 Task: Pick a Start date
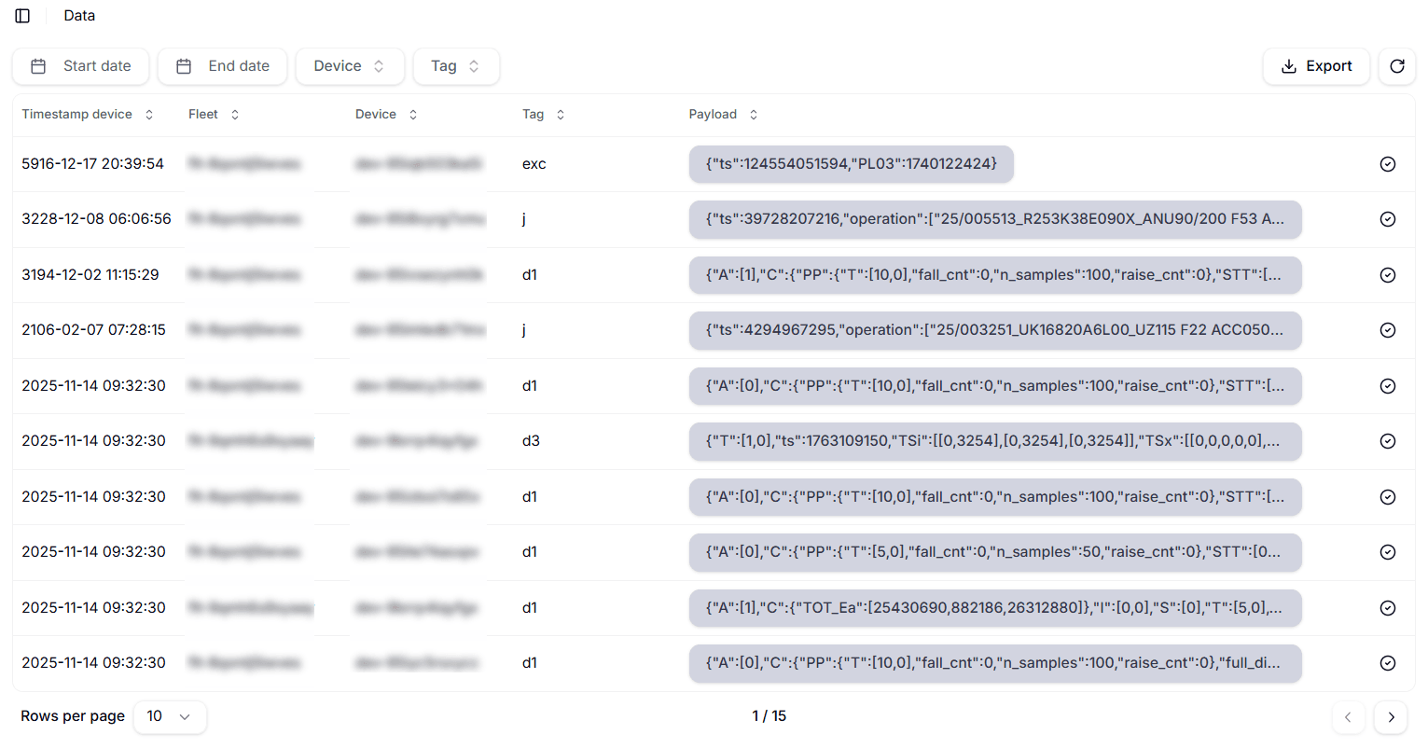point(80,66)
